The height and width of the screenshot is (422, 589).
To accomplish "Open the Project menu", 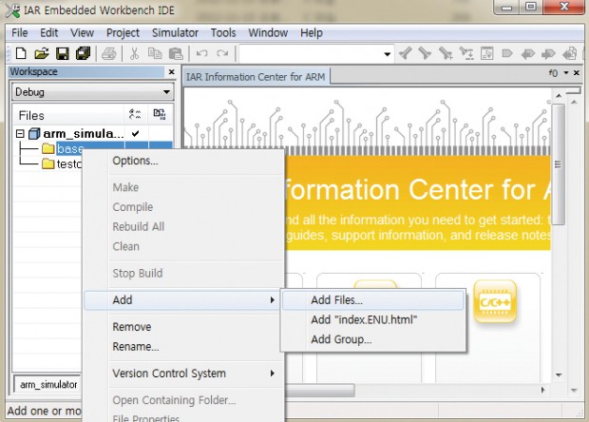I will pyautogui.click(x=123, y=32).
